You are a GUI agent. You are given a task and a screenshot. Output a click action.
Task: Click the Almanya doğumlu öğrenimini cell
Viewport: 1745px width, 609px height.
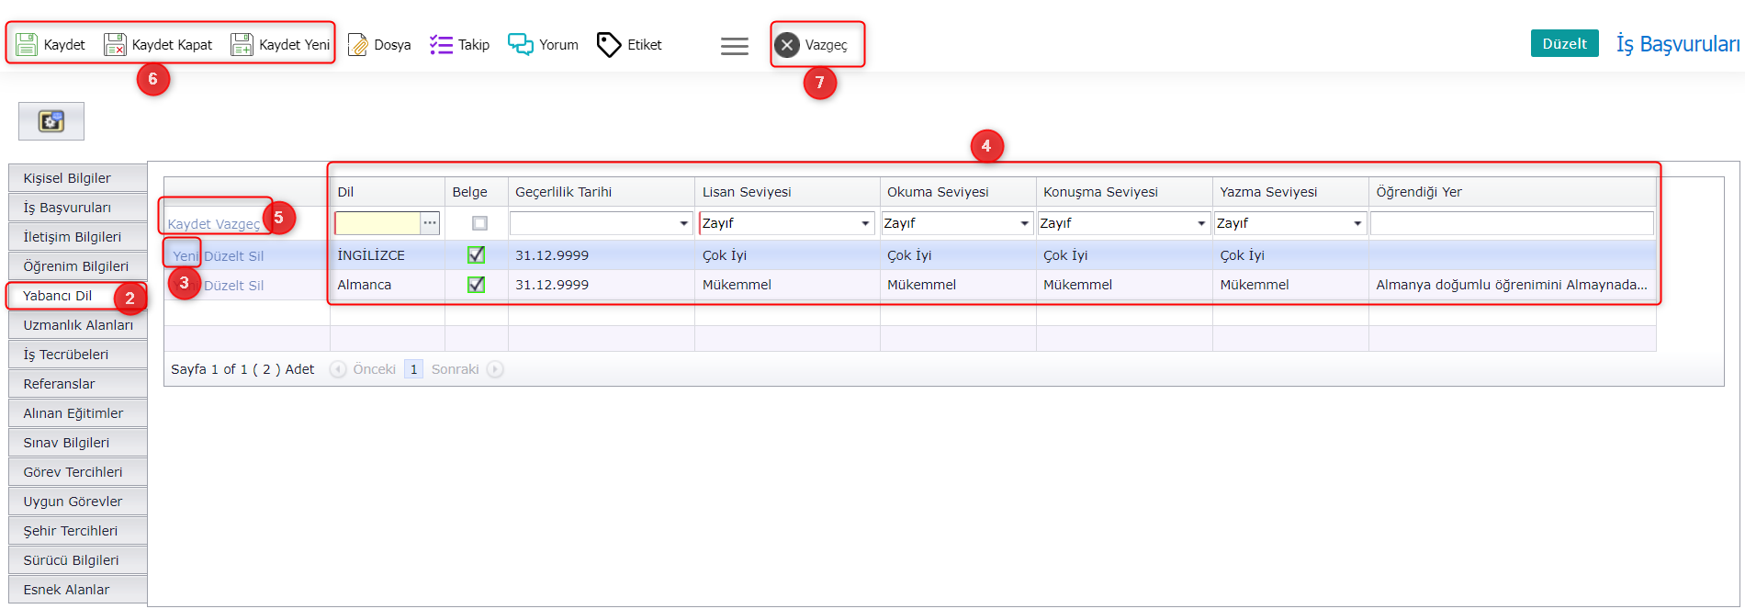tap(1512, 285)
